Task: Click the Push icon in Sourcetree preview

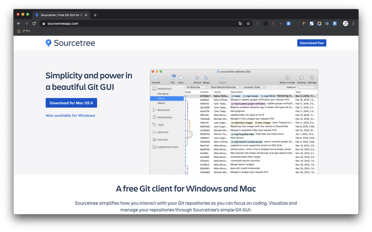Action: 181,78
